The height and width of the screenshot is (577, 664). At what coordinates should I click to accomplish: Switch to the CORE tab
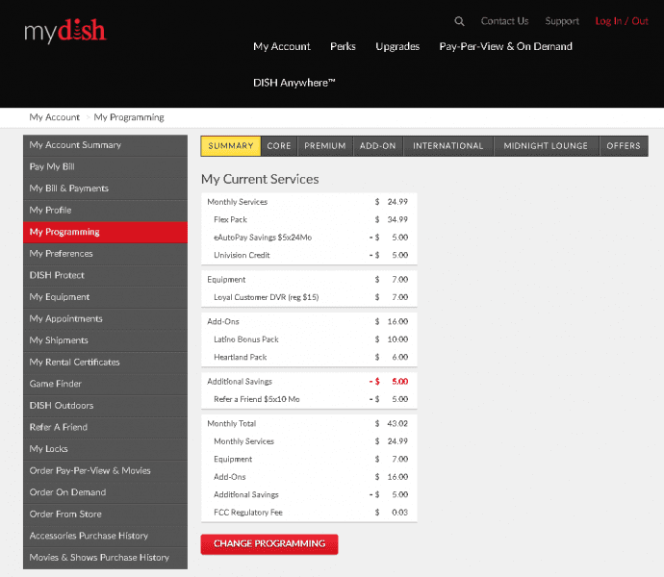(279, 146)
